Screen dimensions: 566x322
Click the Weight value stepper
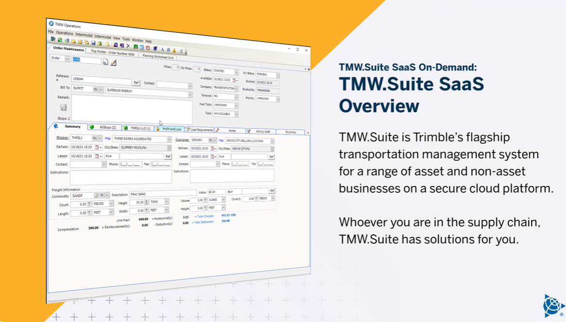pos(146,202)
